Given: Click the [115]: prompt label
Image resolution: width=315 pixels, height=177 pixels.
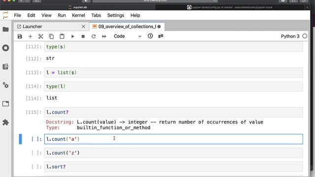Looking at the screenshot, I should [33, 112].
